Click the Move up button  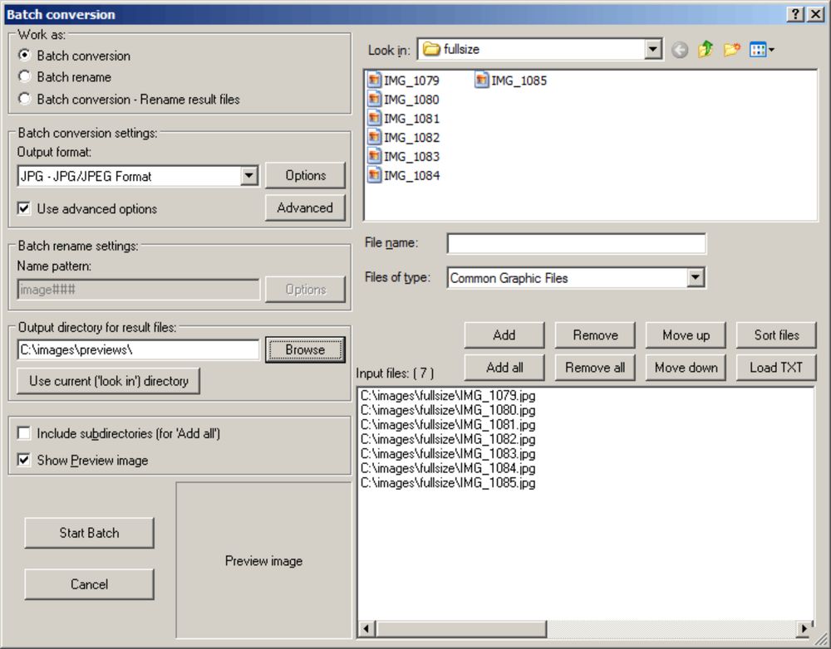[686, 335]
